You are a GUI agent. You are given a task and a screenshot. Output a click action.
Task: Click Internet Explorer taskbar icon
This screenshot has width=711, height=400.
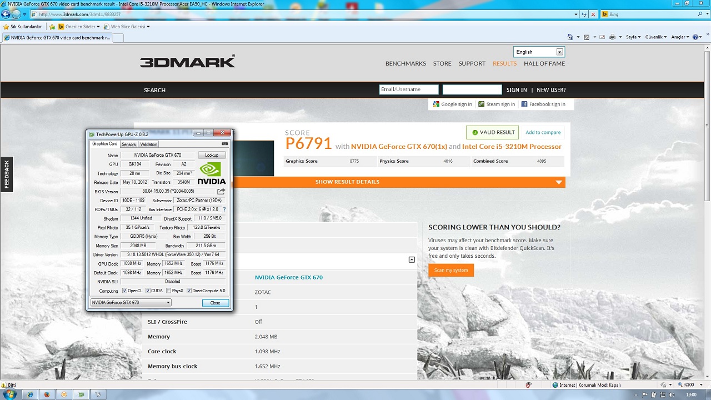click(30, 394)
